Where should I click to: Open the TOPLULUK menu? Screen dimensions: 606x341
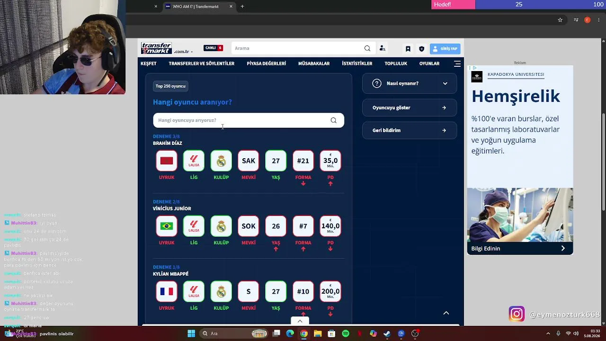tap(396, 63)
